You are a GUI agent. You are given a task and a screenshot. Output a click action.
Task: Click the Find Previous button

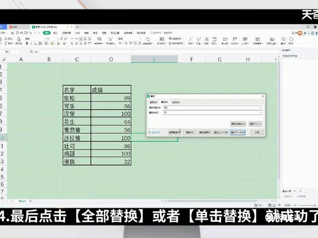(x=221, y=132)
